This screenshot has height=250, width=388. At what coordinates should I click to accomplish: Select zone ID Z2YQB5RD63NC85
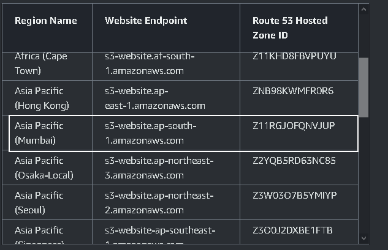(294, 161)
